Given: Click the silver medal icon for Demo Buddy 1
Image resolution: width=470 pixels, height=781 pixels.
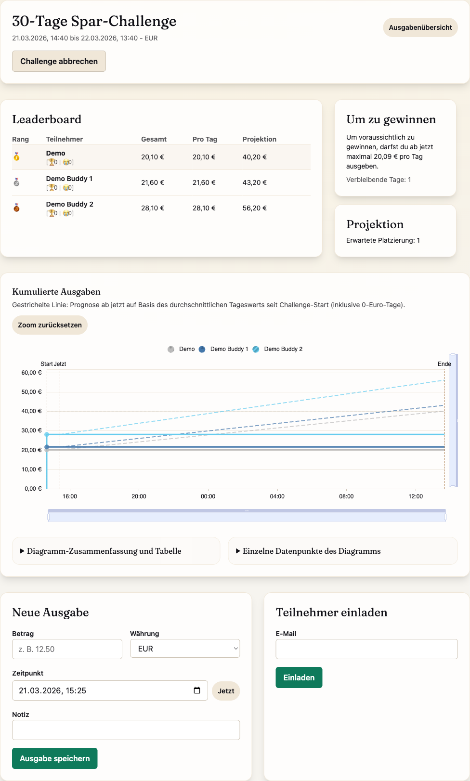Looking at the screenshot, I should tap(16, 182).
